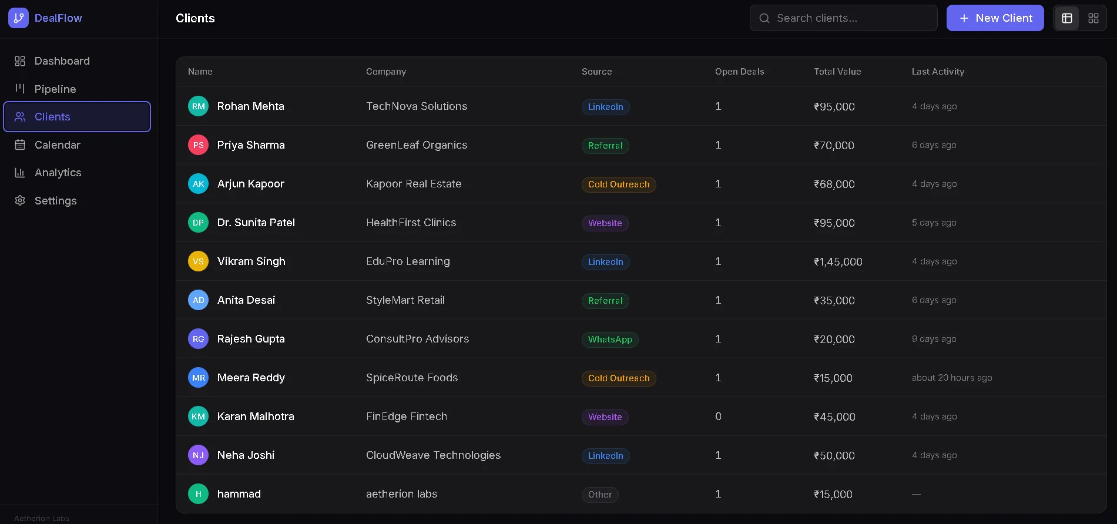This screenshot has width=1117, height=524.
Task: Click LinkedIn badge in Vikram Singh row
Action: pyautogui.click(x=605, y=262)
